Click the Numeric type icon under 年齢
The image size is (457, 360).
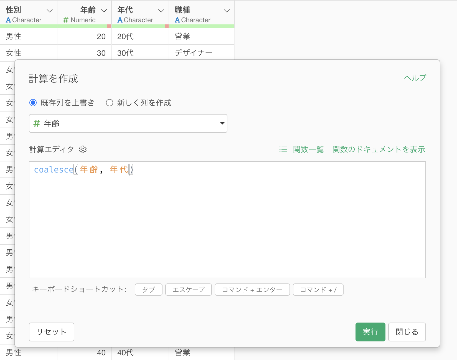[66, 20]
